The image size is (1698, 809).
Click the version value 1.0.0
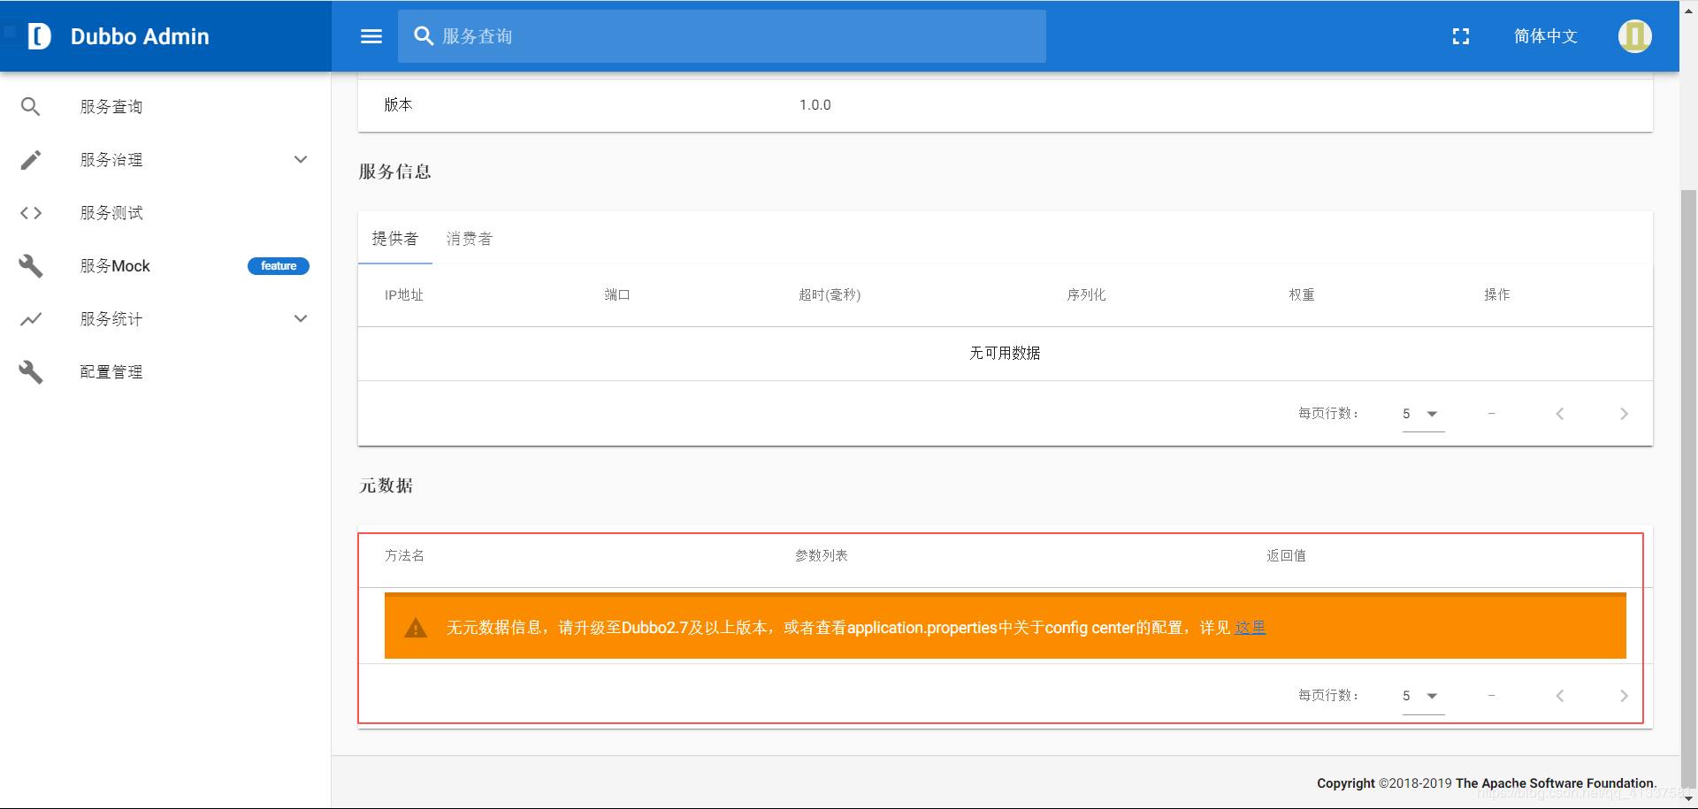(x=815, y=105)
